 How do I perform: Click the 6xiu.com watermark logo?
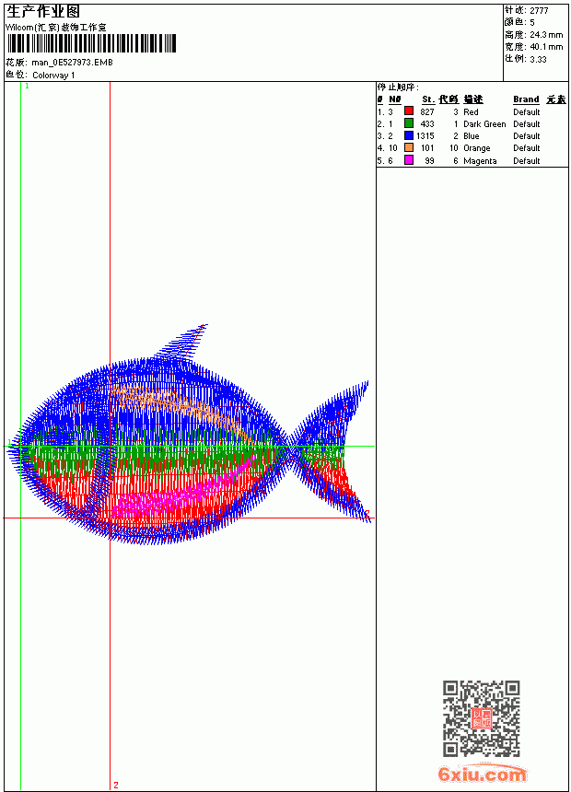coord(482,775)
